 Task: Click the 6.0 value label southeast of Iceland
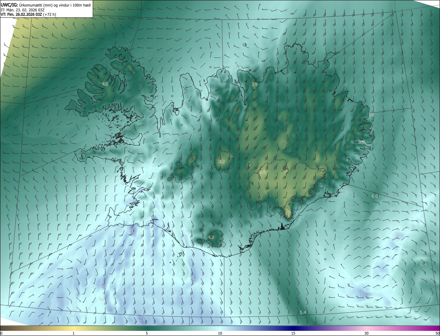click(375, 196)
